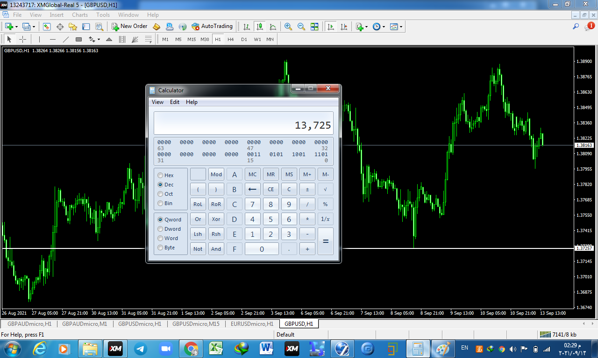Expand the templates dropdown
The width and height of the screenshot is (598, 358).
pyautogui.click(x=401, y=27)
